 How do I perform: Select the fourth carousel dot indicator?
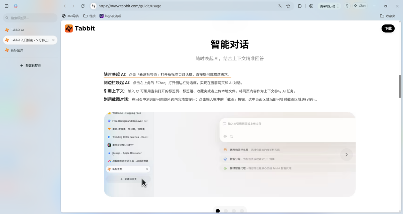(242, 211)
